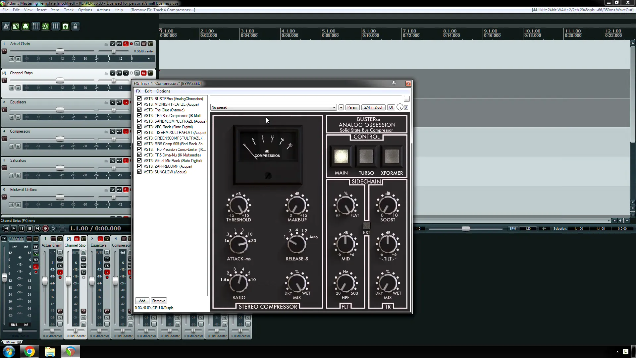
Task: Go to project start transport button
Action: coord(6,228)
